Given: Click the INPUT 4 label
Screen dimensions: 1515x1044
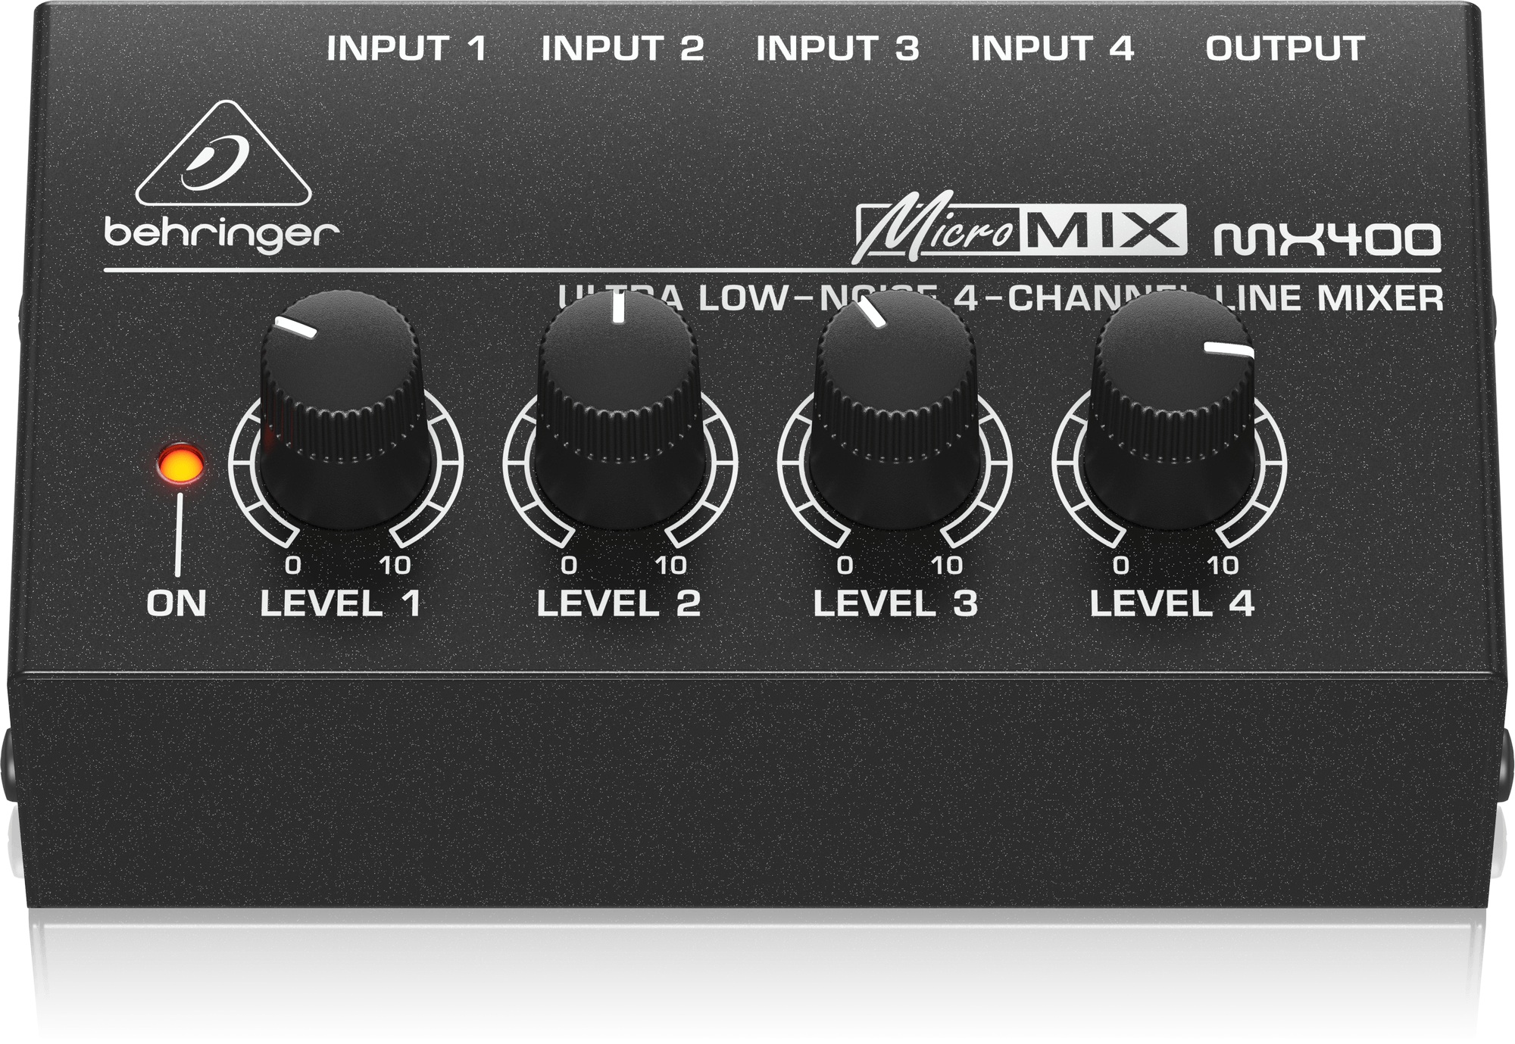Looking at the screenshot, I should [x=1052, y=48].
